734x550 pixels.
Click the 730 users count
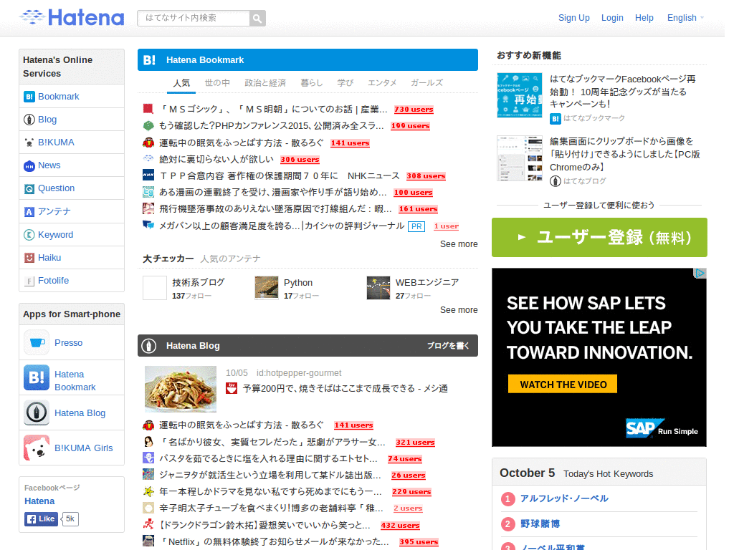tap(414, 110)
